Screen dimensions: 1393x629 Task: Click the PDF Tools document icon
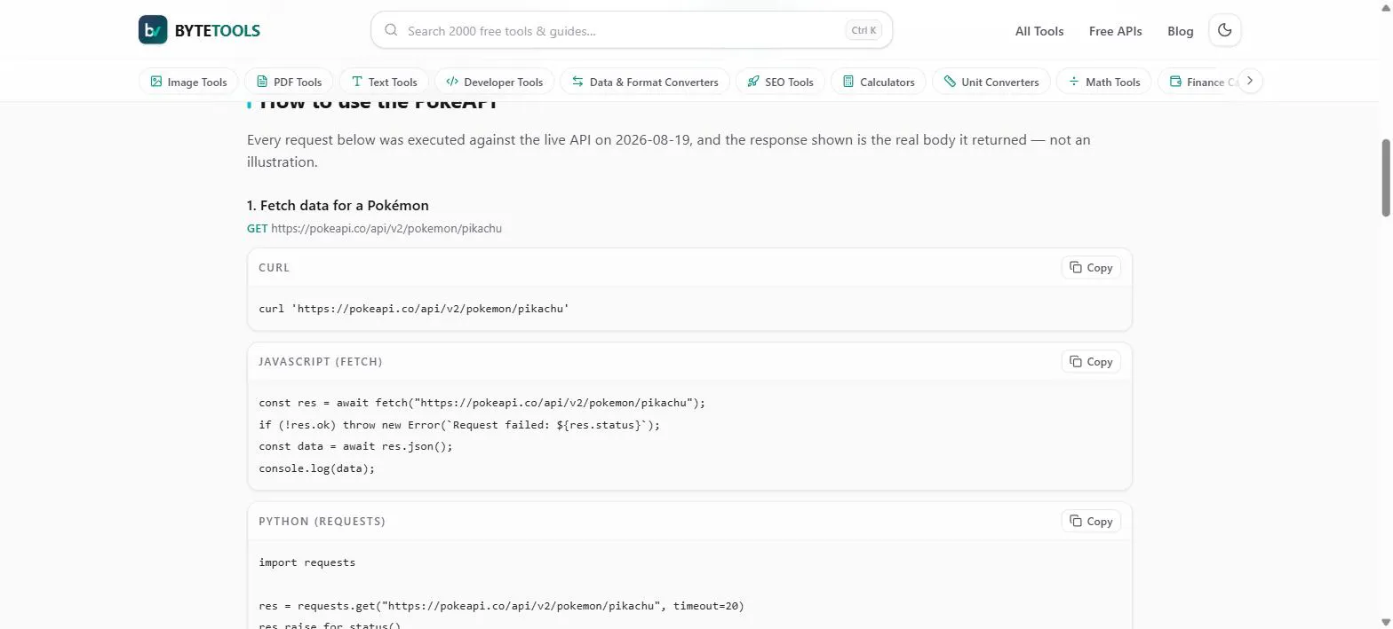click(x=262, y=82)
